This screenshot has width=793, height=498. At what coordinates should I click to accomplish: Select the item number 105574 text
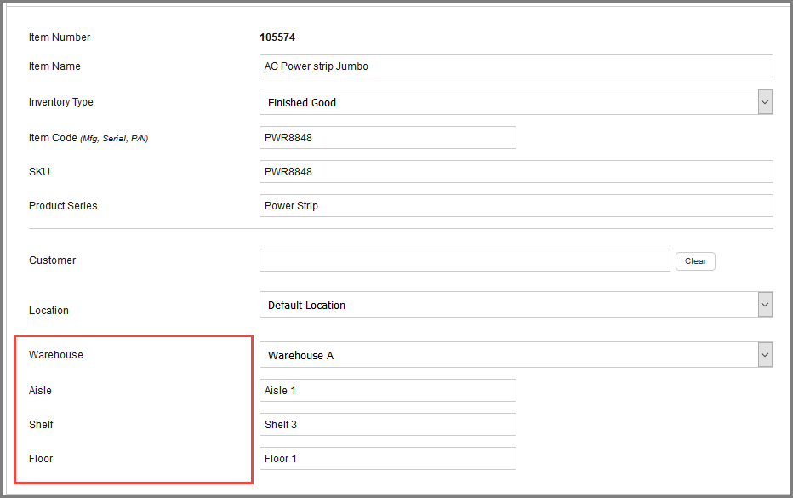tap(277, 37)
